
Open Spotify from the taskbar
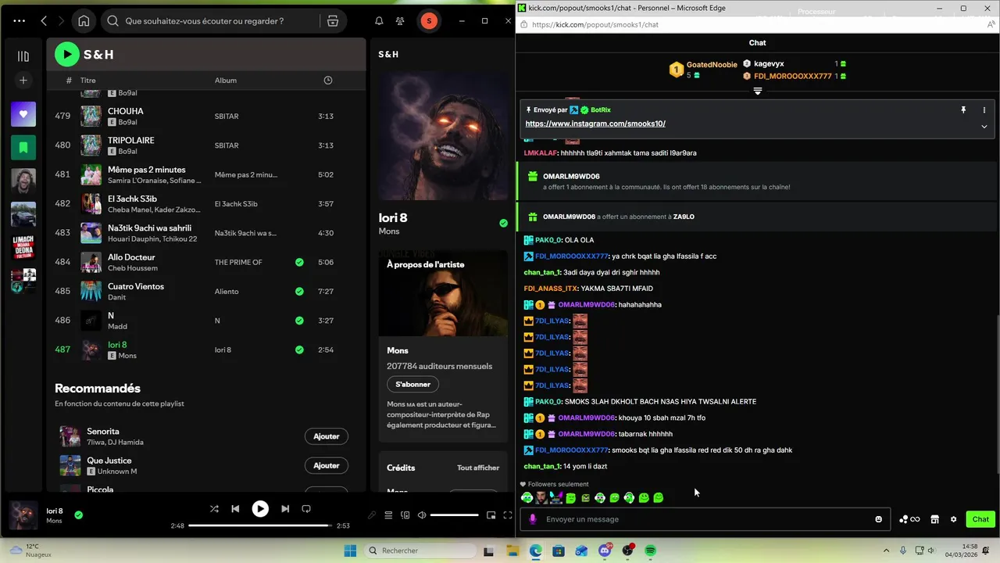tap(650, 550)
